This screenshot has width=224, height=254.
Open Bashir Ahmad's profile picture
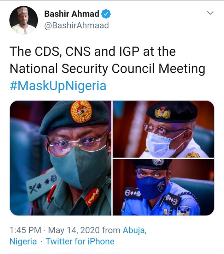[23, 20]
